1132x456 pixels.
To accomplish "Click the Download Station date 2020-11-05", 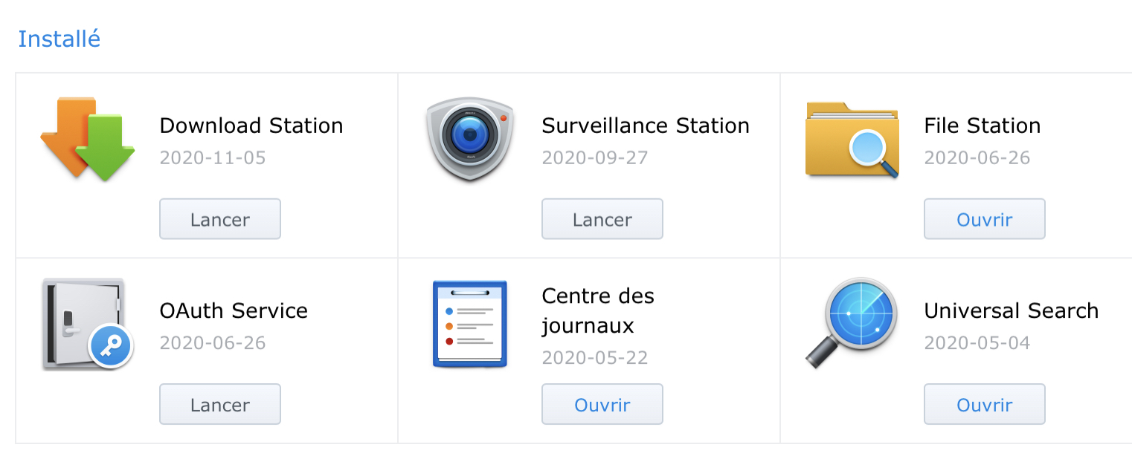I will [x=213, y=157].
